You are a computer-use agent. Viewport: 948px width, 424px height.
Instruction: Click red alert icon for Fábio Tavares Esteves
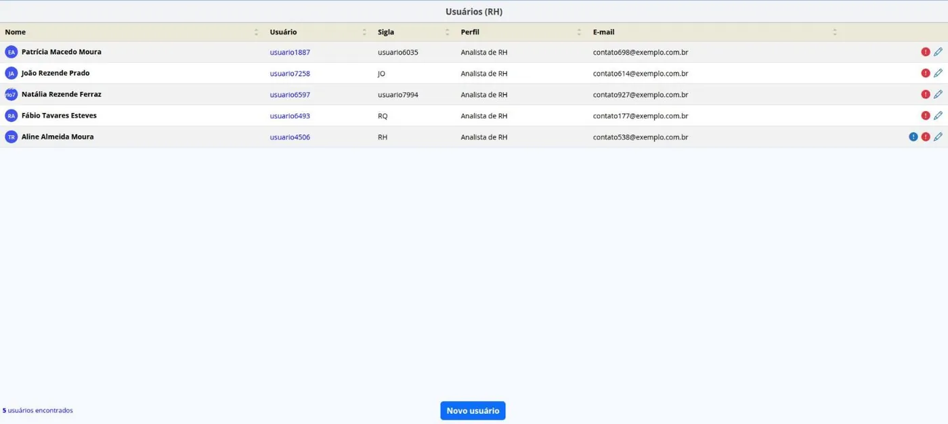point(926,116)
